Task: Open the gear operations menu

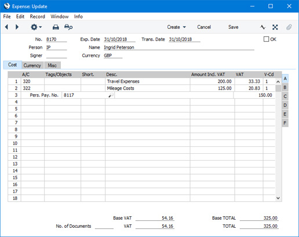Action: [36, 27]
